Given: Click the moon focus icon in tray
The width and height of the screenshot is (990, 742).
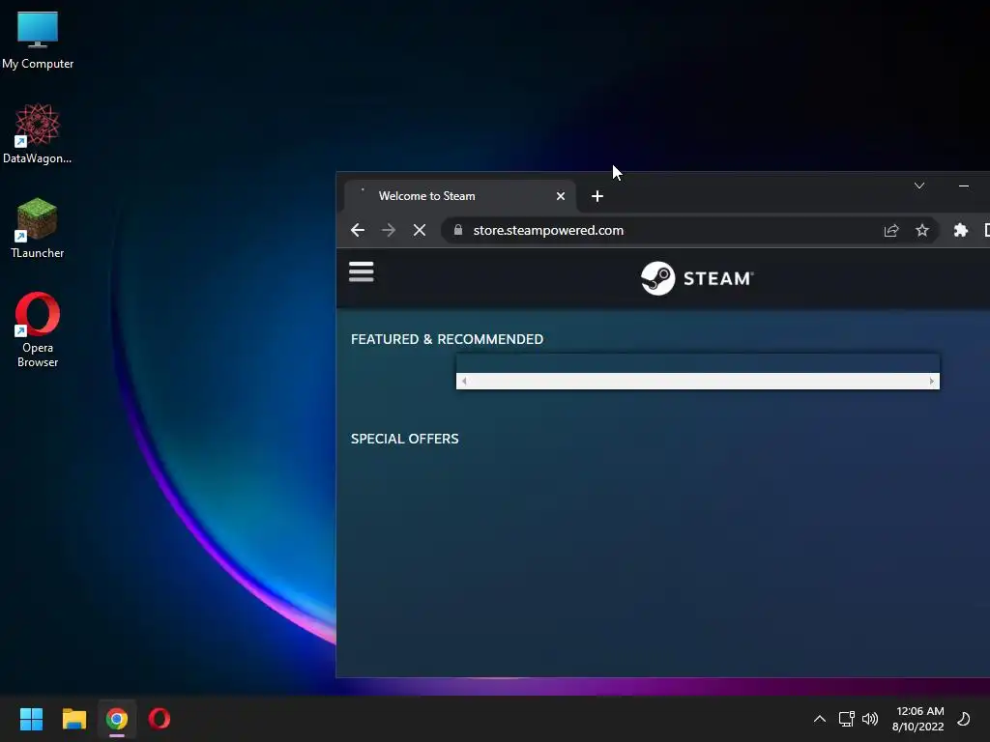Looking at the screenshot, I should coord(964,719).
